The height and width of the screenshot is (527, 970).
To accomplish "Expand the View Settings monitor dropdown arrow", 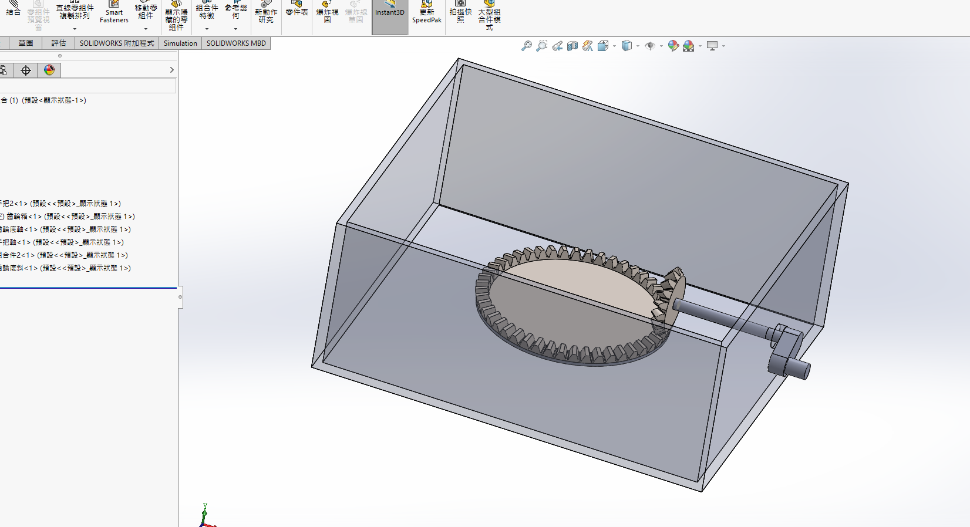I will [723, 46].
